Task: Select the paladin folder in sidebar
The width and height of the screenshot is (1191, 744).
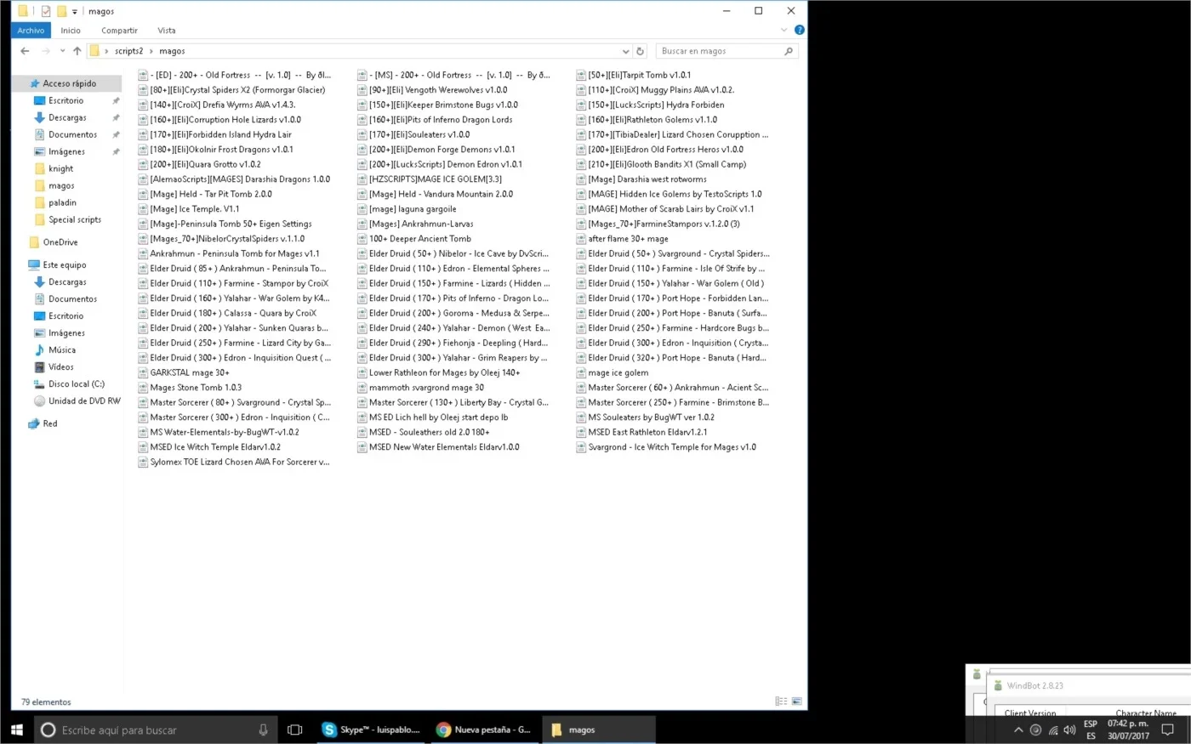Action: 63,202
